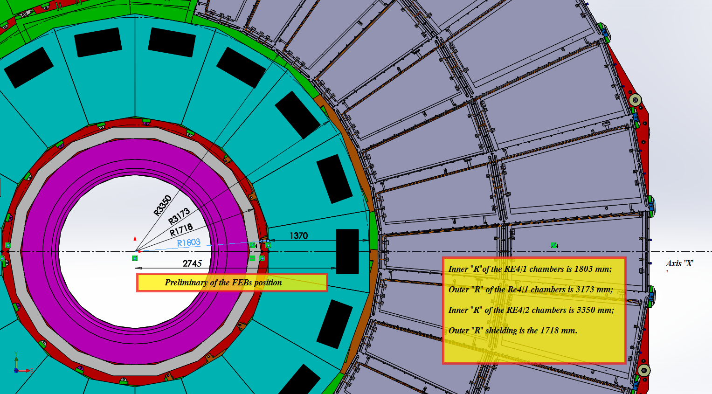Select the roller wheel at the upper right edge

pos(635,100)
